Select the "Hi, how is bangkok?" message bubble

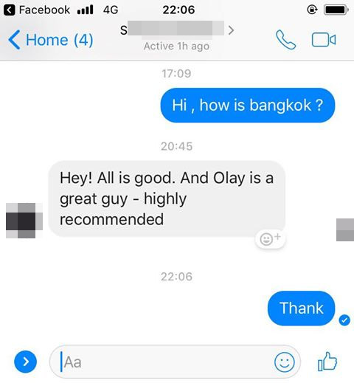pos(248,105)
